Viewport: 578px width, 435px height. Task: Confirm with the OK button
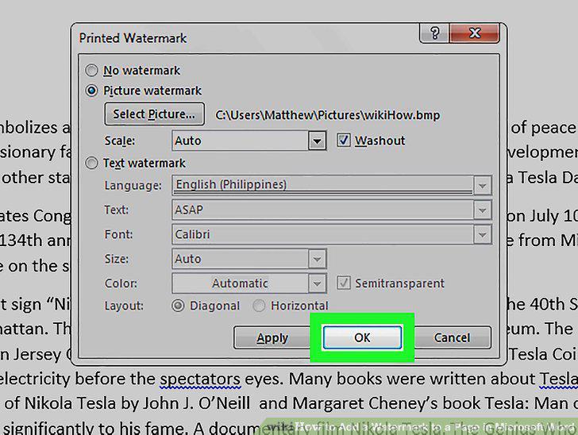[362, 337]
